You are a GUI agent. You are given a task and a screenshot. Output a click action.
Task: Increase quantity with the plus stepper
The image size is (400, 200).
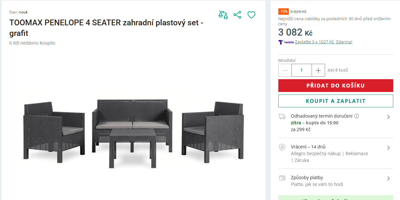[318, 70]
